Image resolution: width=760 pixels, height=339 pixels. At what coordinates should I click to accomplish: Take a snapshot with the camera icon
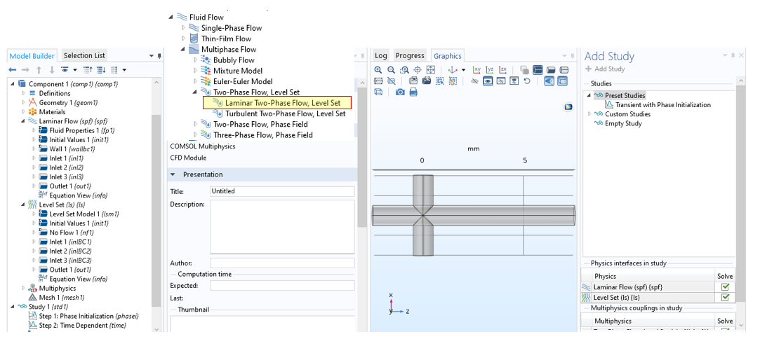[x=400, y=92]
